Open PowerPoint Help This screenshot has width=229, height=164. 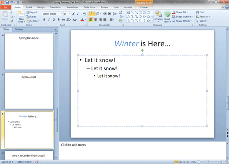[x=227, y=7]
